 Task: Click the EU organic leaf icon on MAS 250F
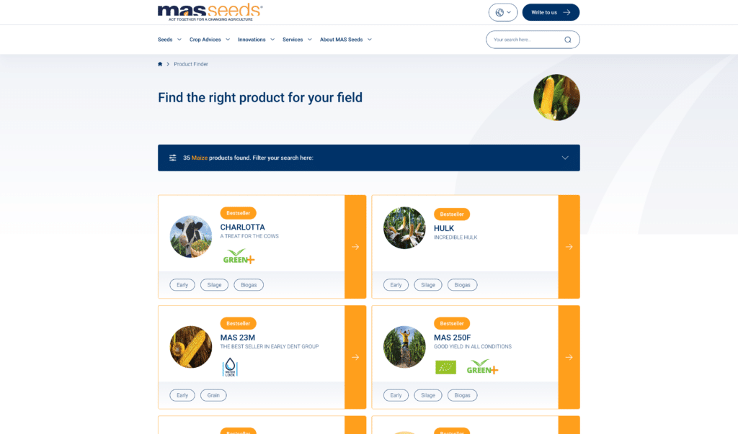coord(445,367)
